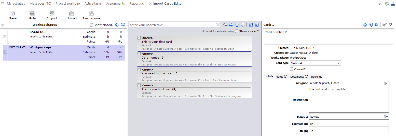Open the settings gear at top right

[387, 4]
